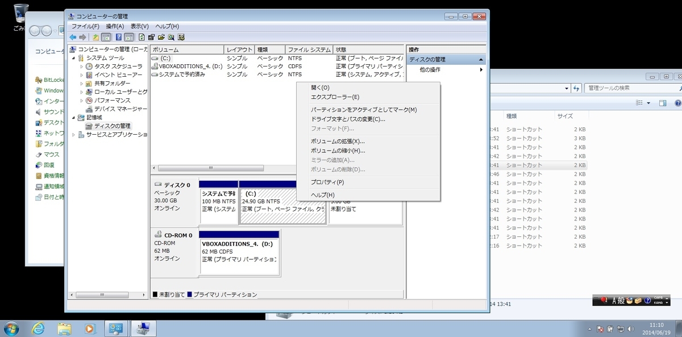Select イベント ビューアー in the tree
682x337 pixels.
118,75
